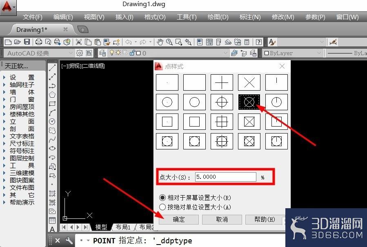367x247 pixels.
Task: Select the Hatch tool
Action: [x=52, y=194]
